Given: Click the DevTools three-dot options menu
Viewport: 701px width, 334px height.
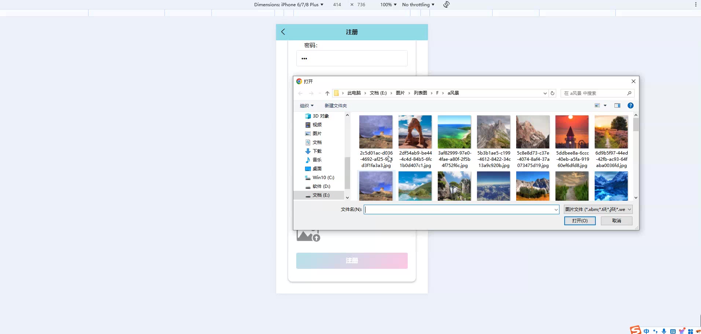Looking at the screenshot, I should 696,4.
